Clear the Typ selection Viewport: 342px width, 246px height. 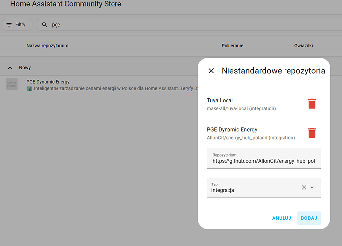point(304,187)
